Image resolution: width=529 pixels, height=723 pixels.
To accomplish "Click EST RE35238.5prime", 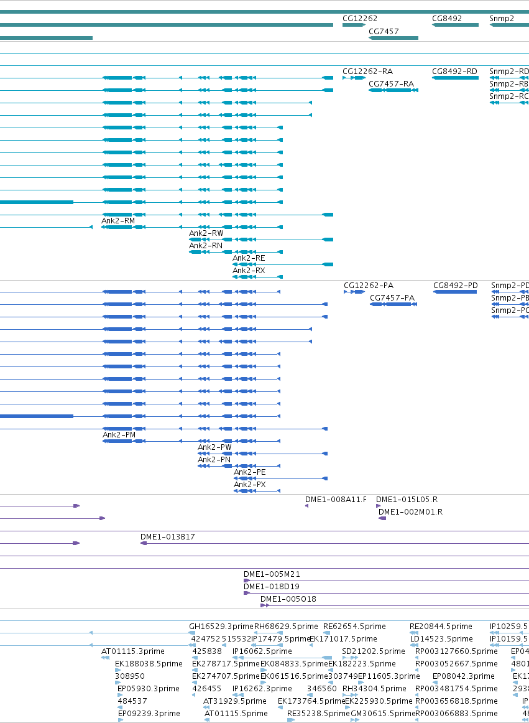I will [x=318, y=714].
